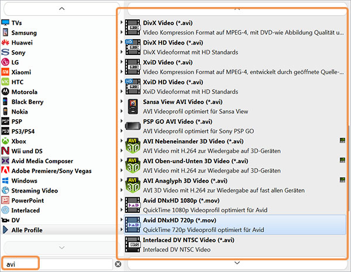Click the XviD Video filmstrip icon
The width and height of the screenshot is (351, 272).
click(x=133, y=67)
